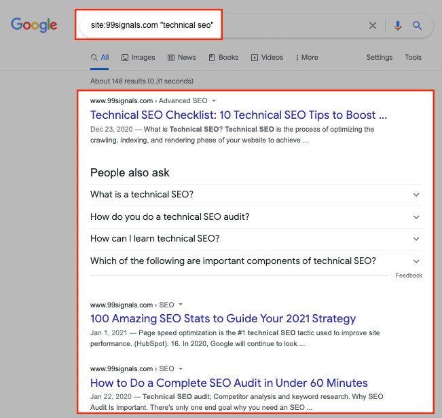Click the blue magnifier search icon
Viewport: 442px width, 418px height.
point(418,26)
